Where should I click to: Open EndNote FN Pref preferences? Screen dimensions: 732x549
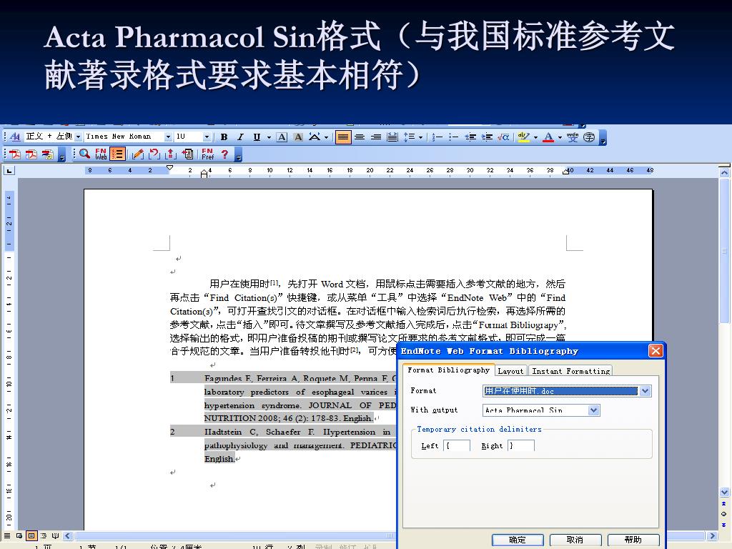pos(207,154)
